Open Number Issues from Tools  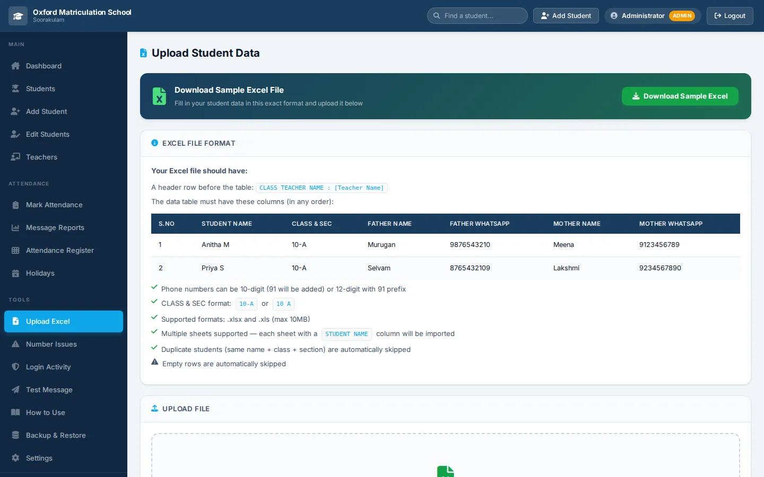[64, 344]
